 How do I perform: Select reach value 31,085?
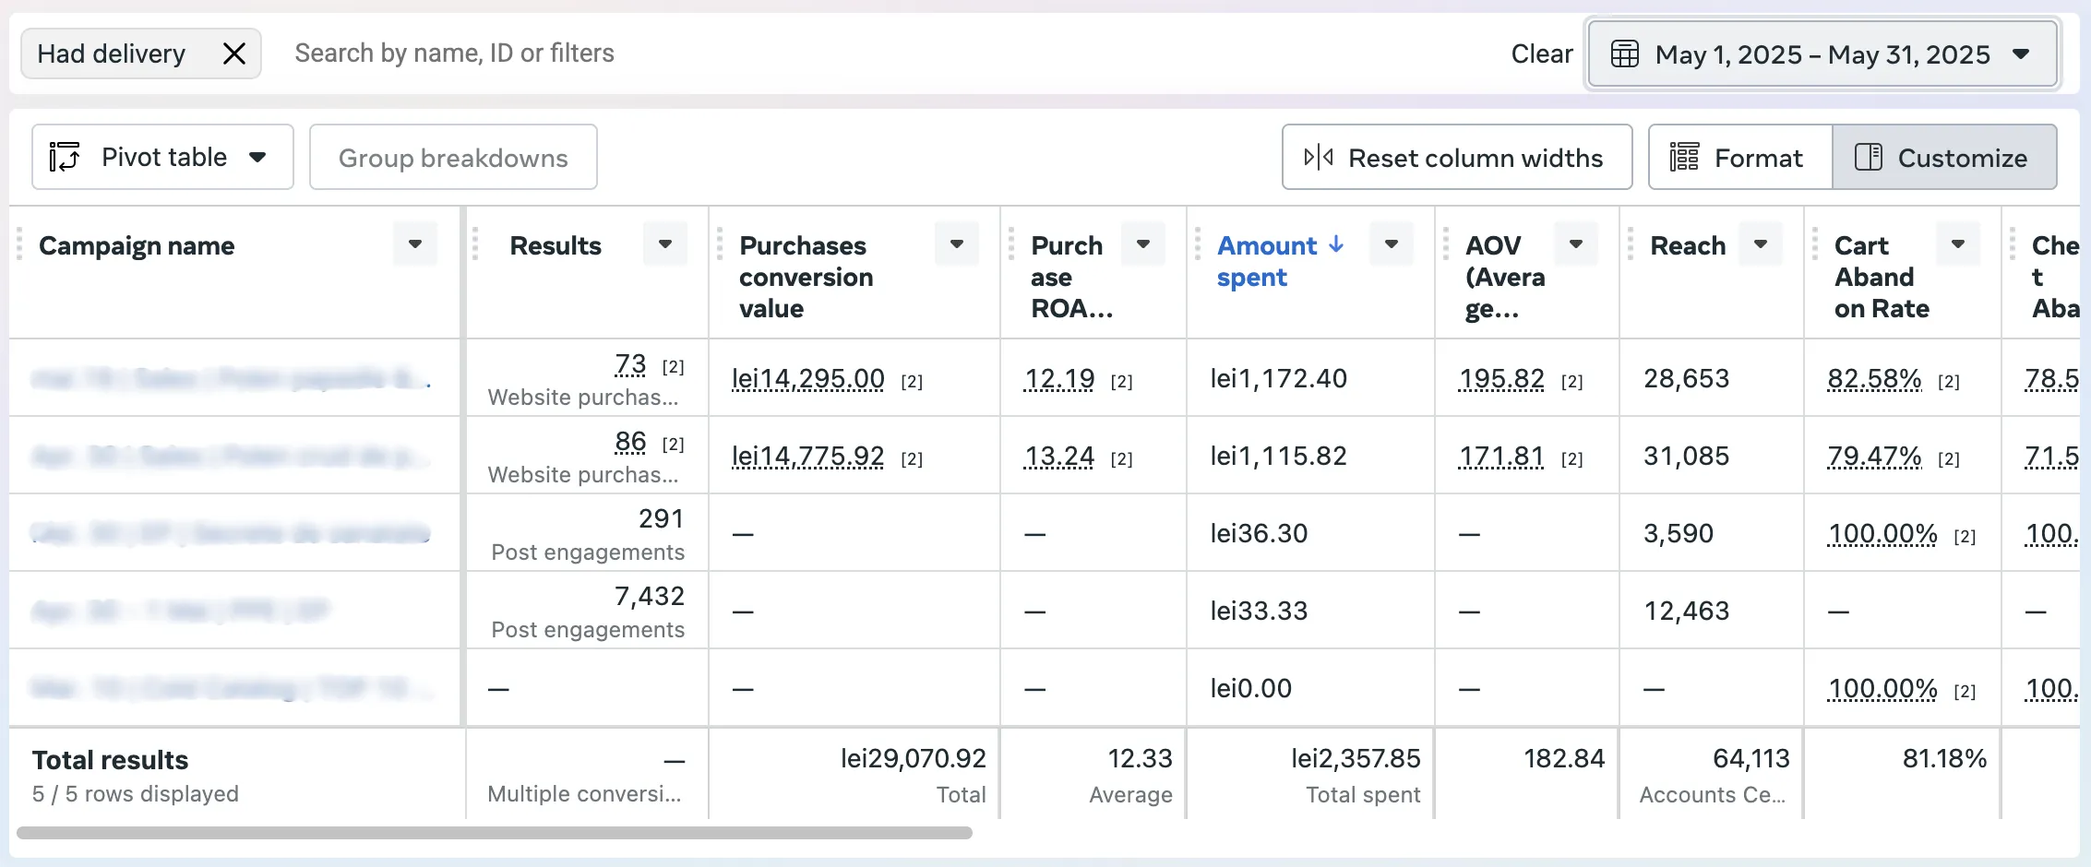pyautogui.click(x=1686, y=457)
